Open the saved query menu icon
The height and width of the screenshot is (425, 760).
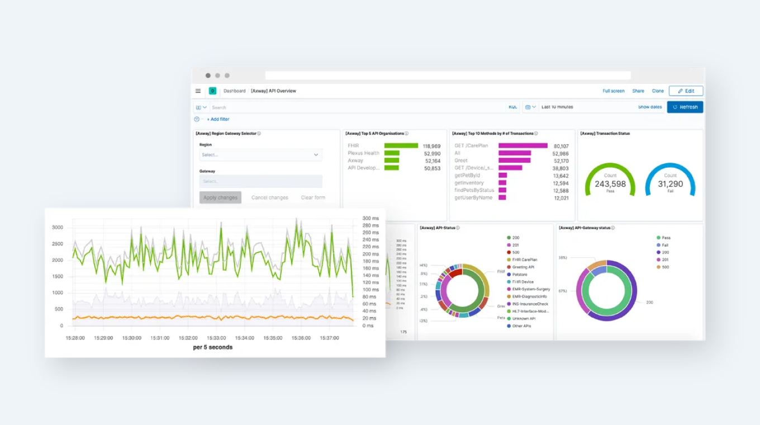201,107
